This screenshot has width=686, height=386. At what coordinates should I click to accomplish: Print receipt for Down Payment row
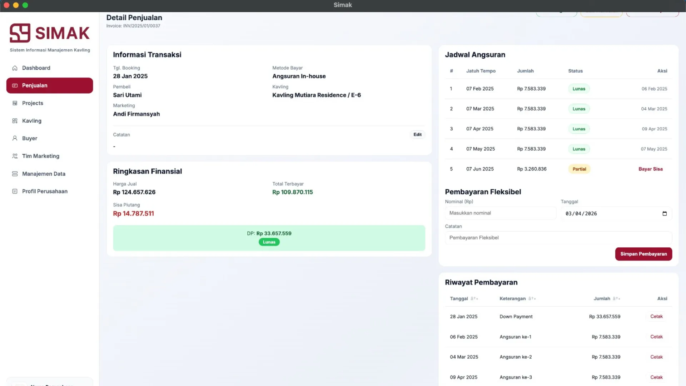(x=656, y=317)
